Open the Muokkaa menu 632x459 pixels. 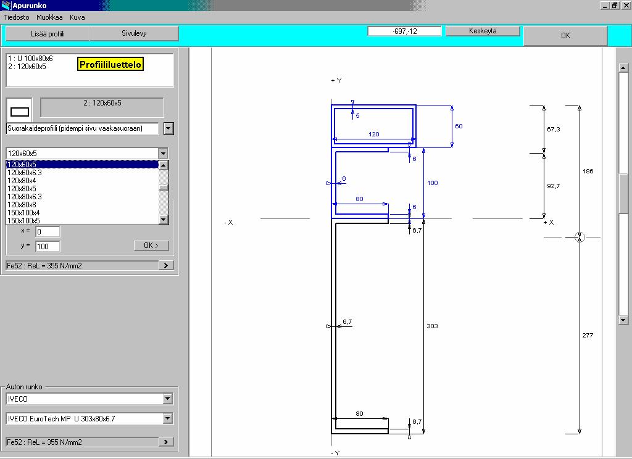49,17
